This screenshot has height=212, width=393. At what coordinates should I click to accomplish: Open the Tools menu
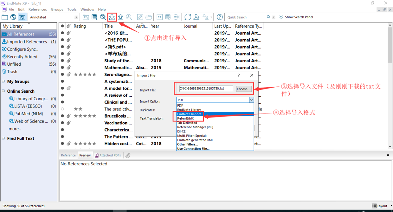click(x=72, y=10)
